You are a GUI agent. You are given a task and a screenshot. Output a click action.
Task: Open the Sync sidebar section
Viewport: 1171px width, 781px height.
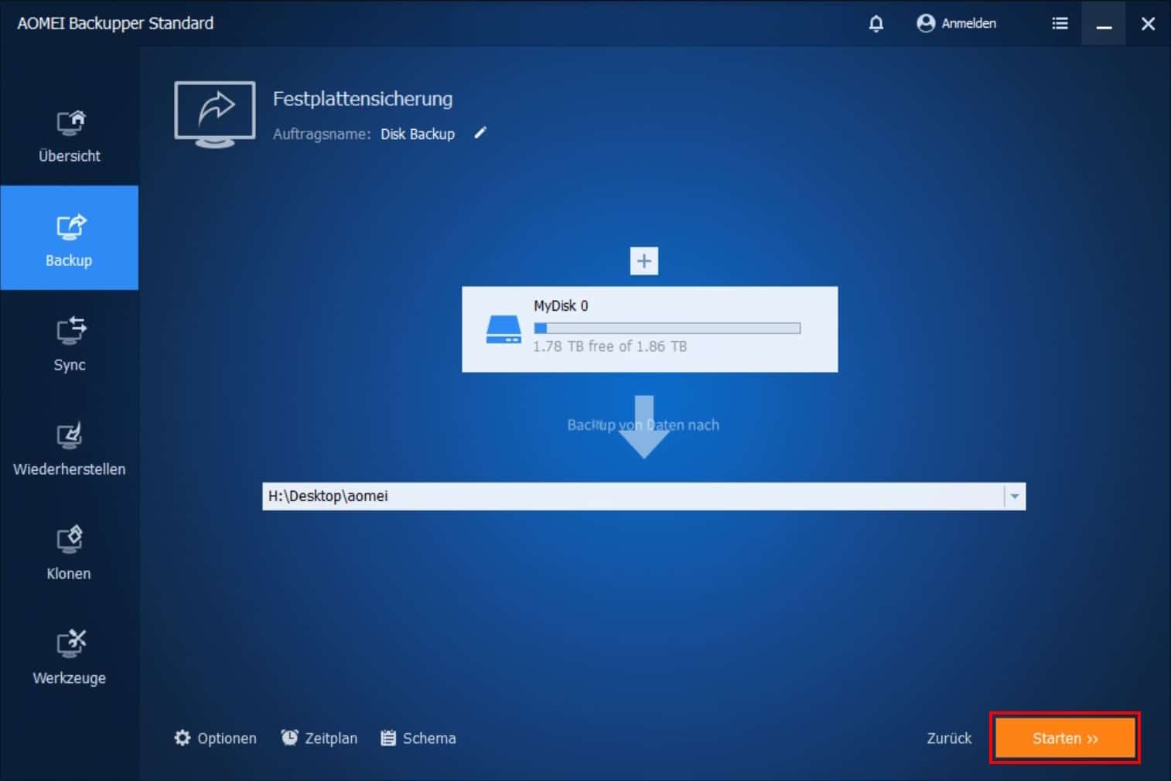70,343
